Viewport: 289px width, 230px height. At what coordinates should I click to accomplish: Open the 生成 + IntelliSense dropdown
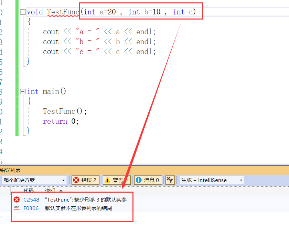point(212,180)
